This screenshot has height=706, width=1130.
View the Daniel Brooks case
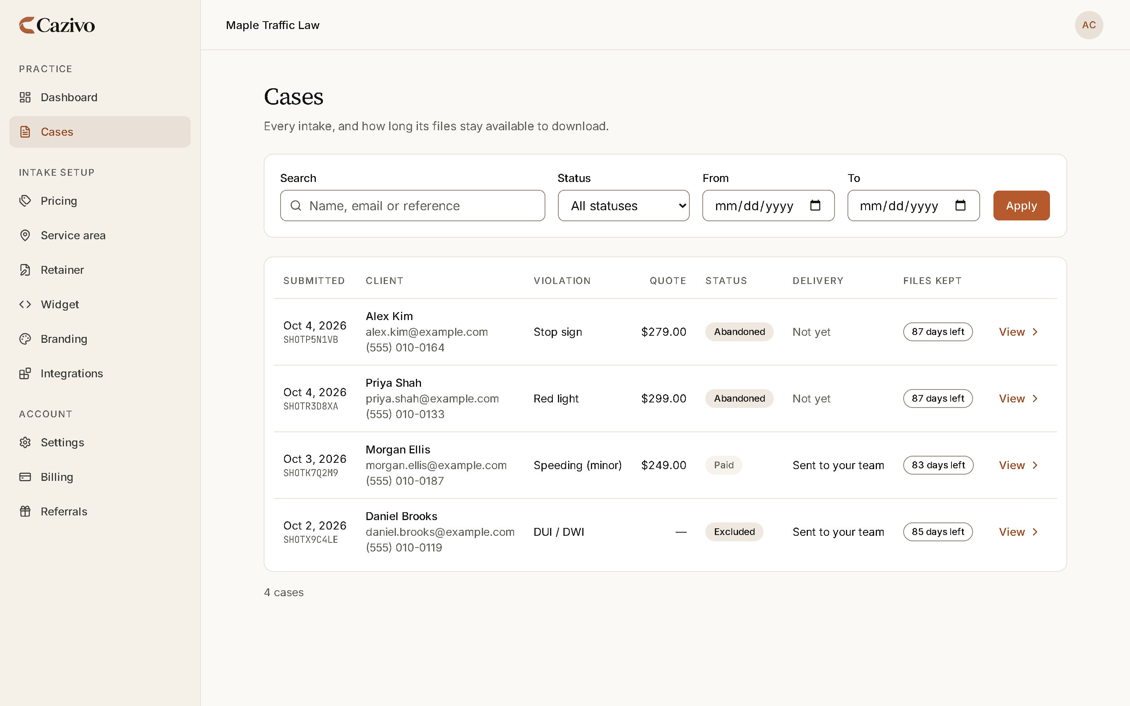click(1019, 532)
